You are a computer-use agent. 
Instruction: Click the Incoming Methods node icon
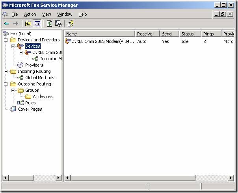click(35, 59)
